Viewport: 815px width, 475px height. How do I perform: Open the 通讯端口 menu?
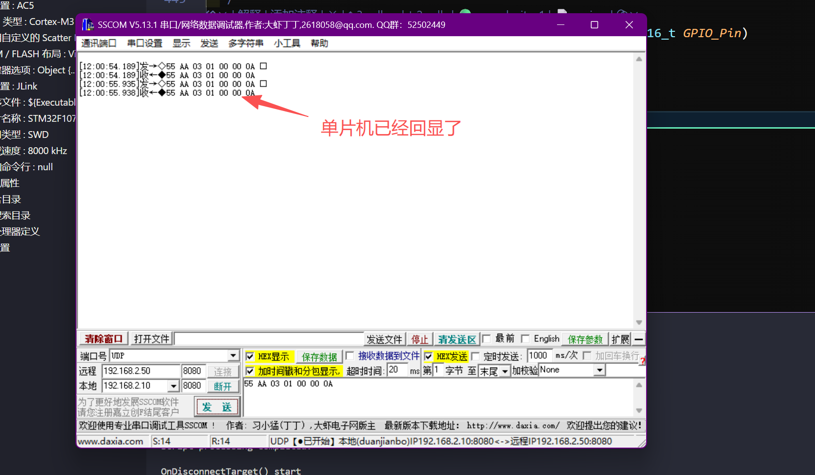[99, 43]
